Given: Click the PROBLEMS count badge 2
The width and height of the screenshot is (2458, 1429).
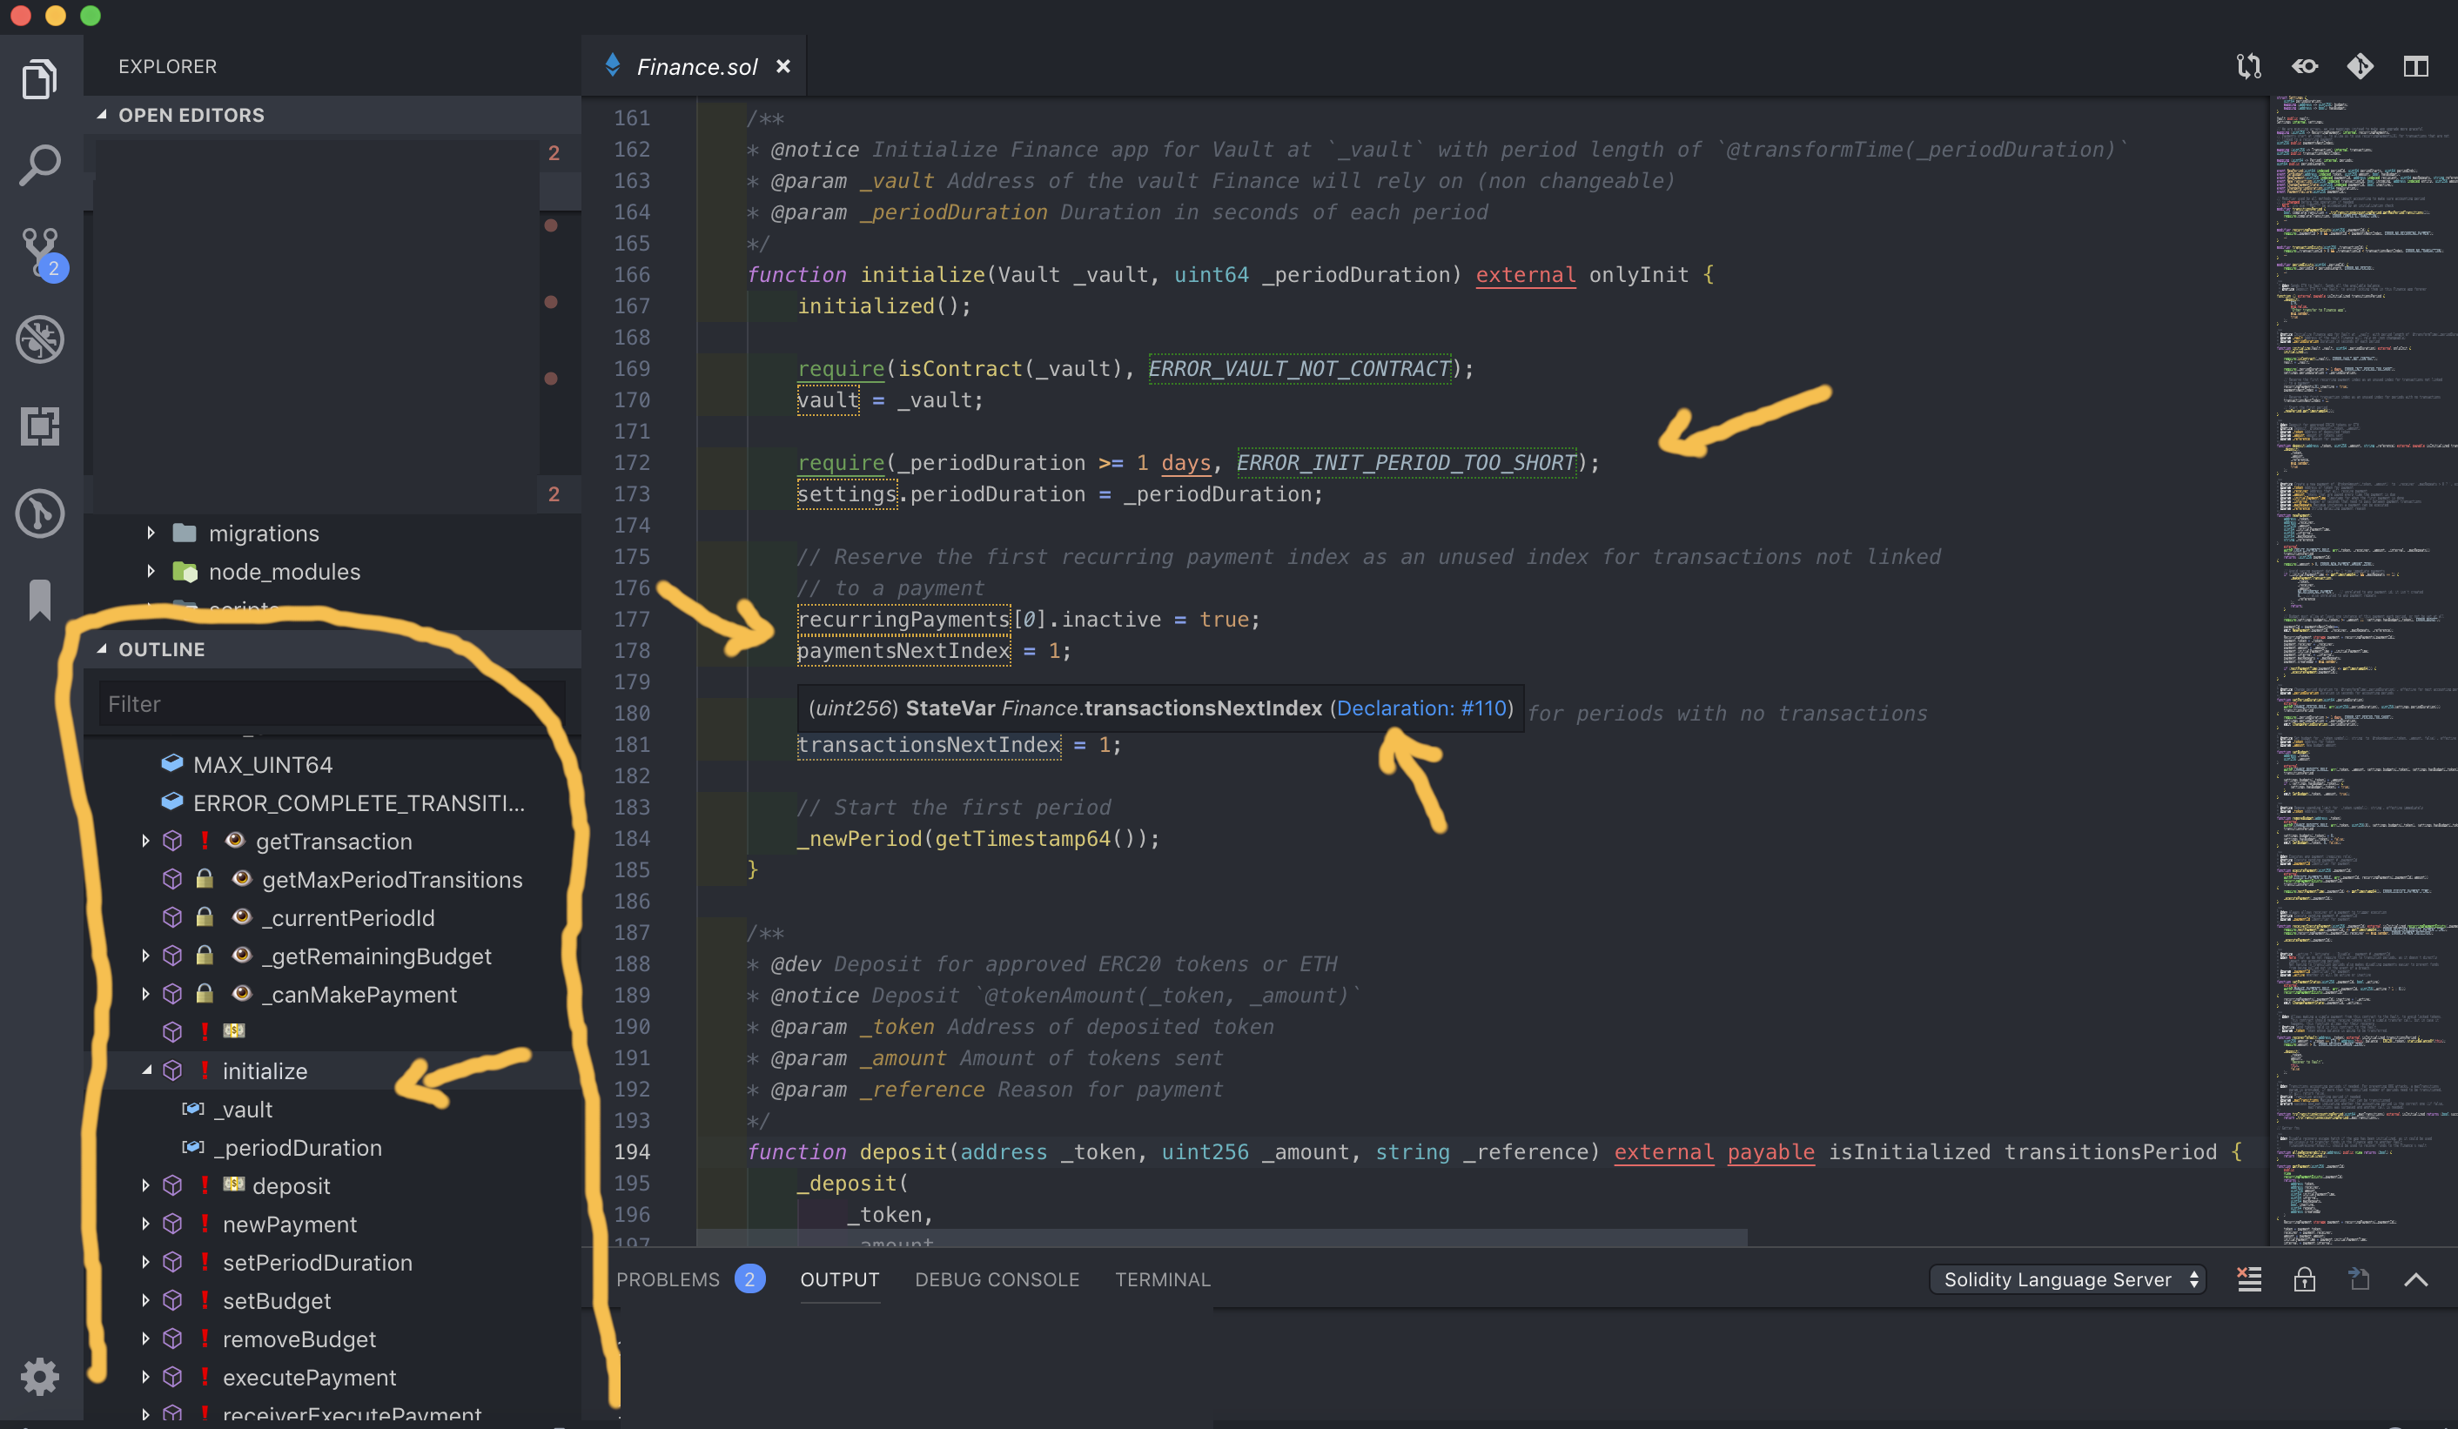Looking at the screenshot, I should [x=749, y=1278].
